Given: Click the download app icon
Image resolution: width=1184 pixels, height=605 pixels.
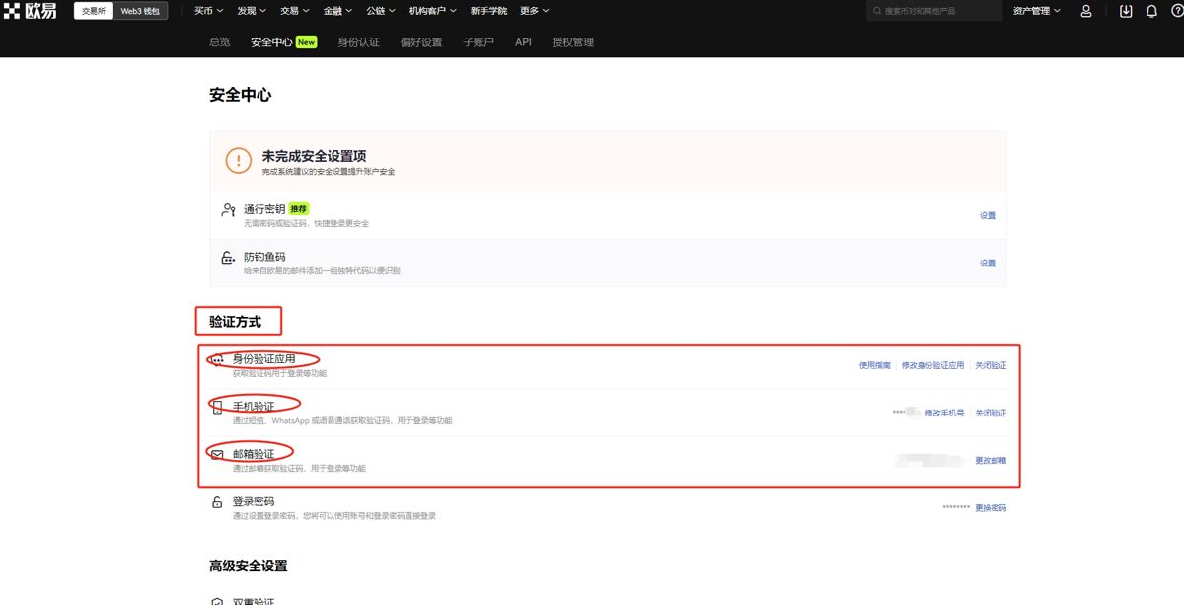Looking at the screenshot, I should tap(1124, 11).
